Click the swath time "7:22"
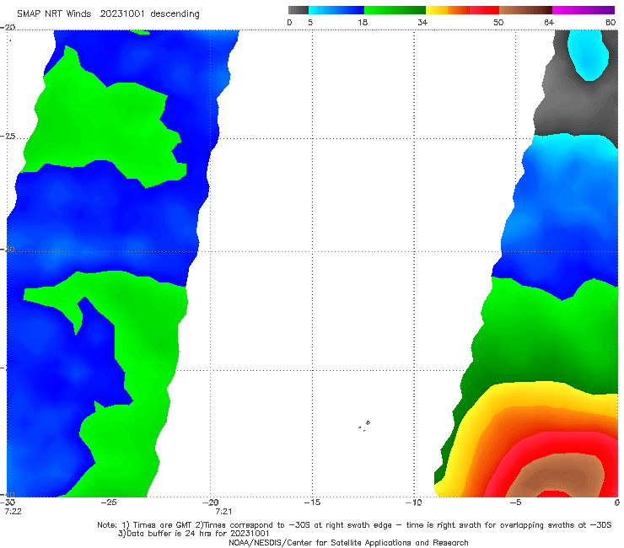Viewport: 624px width, 548px height. tap(13, 512)
